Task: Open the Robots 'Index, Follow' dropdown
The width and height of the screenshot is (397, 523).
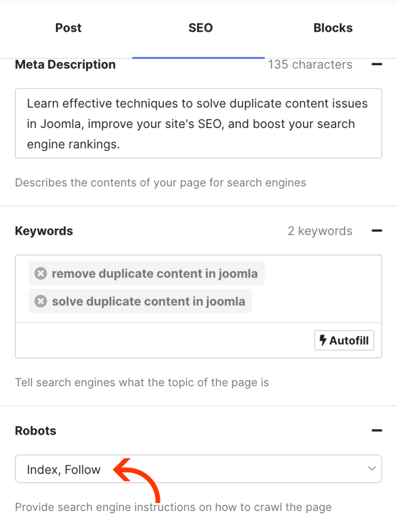Action: pos(199,469)
